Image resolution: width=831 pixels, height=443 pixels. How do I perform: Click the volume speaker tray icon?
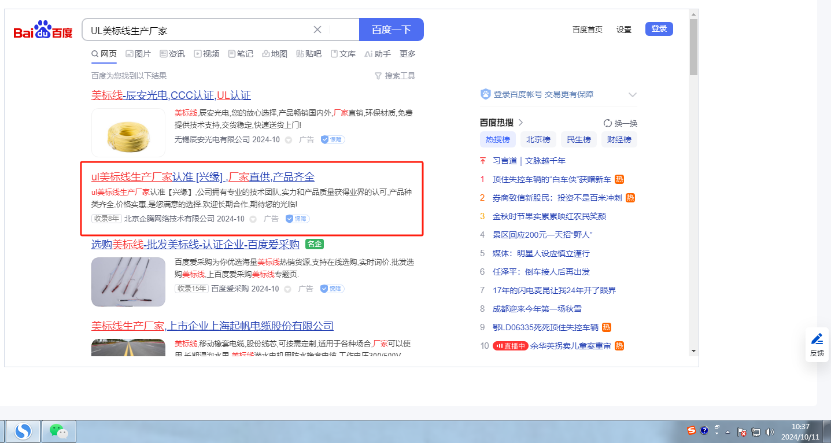tap(770, 431)
